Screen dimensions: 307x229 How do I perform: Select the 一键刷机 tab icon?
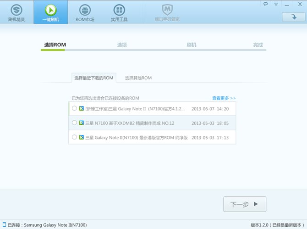(51, 10)
